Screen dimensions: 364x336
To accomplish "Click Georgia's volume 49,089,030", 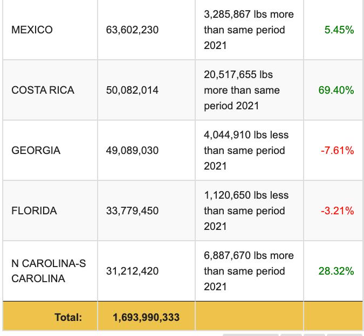I will 132,150.
